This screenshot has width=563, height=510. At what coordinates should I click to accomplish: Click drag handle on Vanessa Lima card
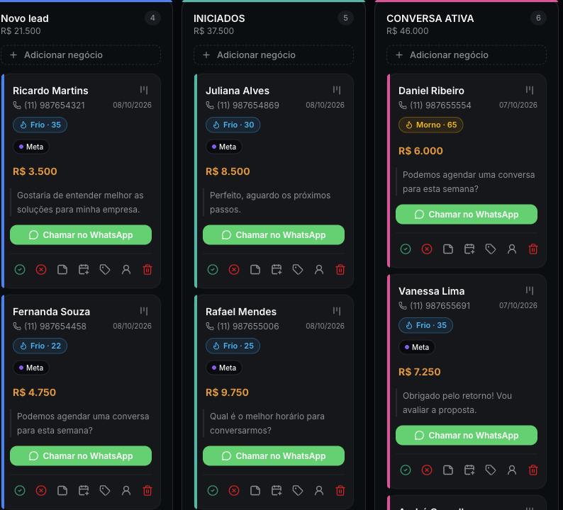(x=530, y=290)
